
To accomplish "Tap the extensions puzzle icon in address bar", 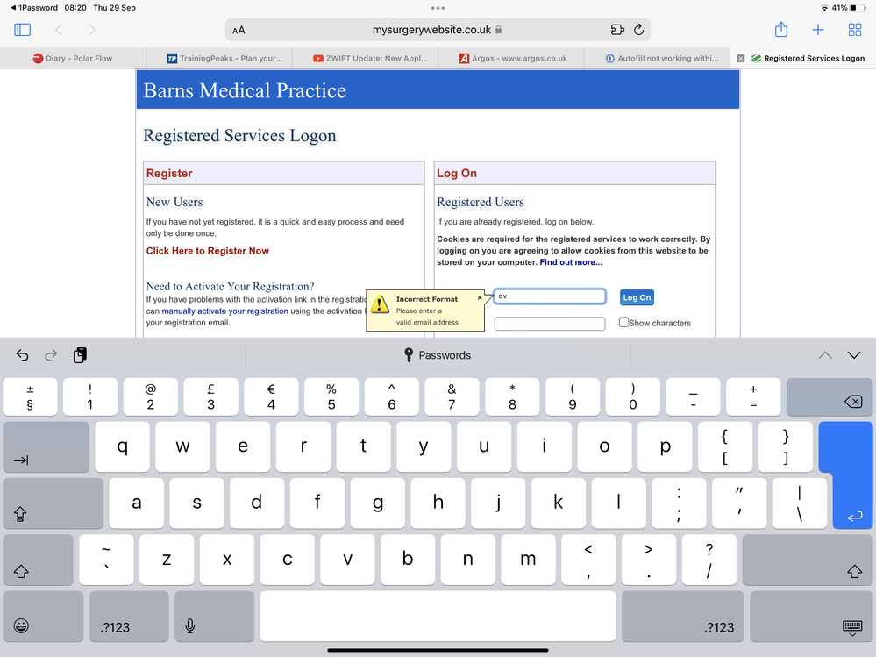I will pyautogui.click(x=616, y=30).
